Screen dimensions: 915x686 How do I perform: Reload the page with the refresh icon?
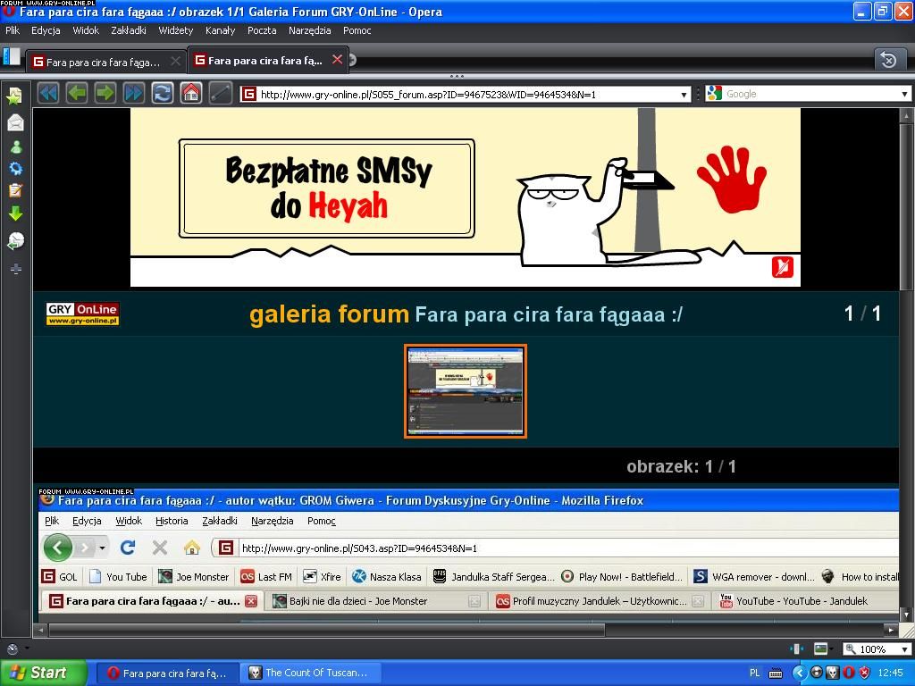[162, 93]
